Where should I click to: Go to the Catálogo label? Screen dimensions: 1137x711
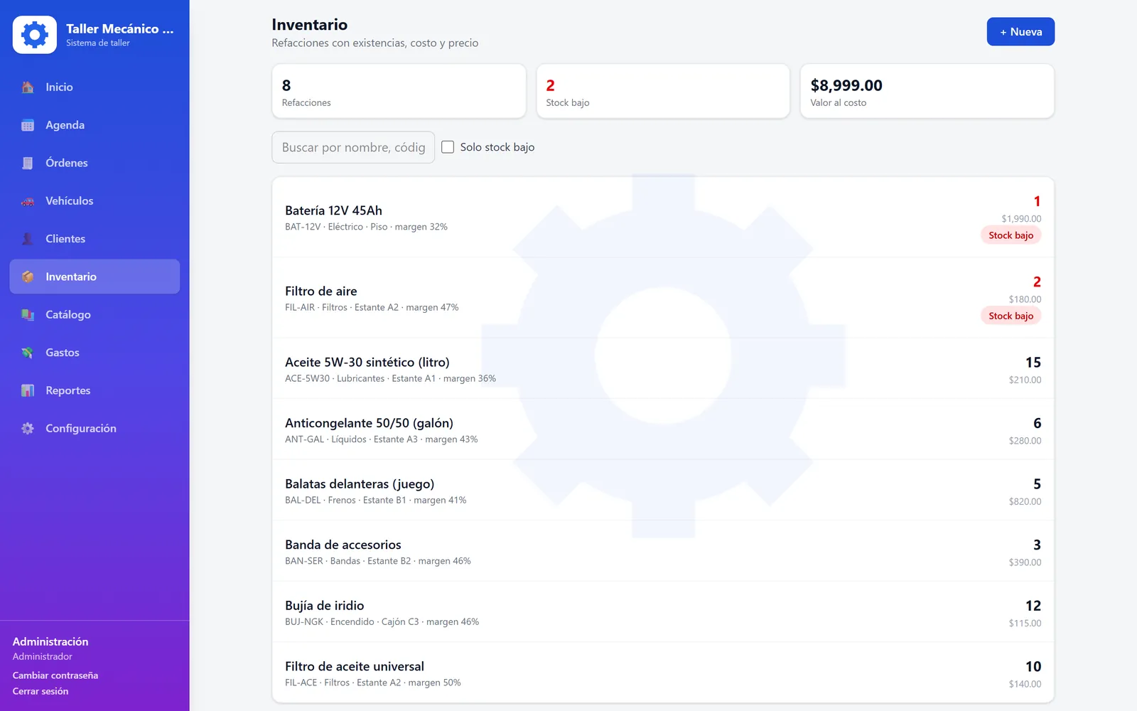tap(68, 315)
